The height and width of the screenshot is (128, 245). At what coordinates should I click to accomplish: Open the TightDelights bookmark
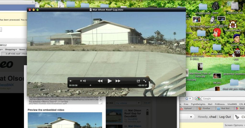198,104
